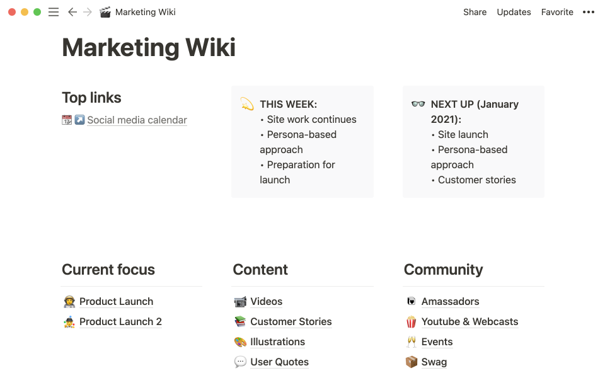Click the popcorn icon beside Youtube & Webcasts
This screenshot has height=378, width=605.
[411, 322]
